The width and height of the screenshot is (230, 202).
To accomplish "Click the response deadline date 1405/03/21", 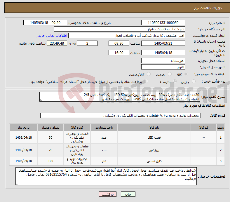I will coord(163,43).
